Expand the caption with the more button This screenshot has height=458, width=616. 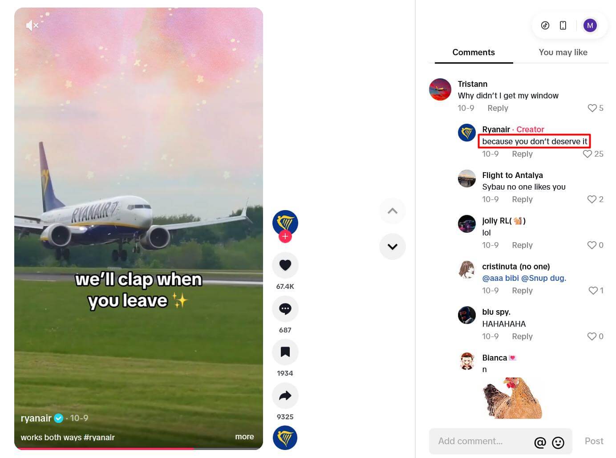(x=244, y=437)
